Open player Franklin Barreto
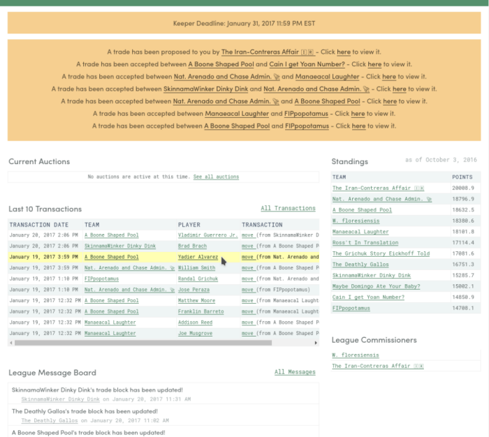The image size is (489, 437). tap(200, 311)
